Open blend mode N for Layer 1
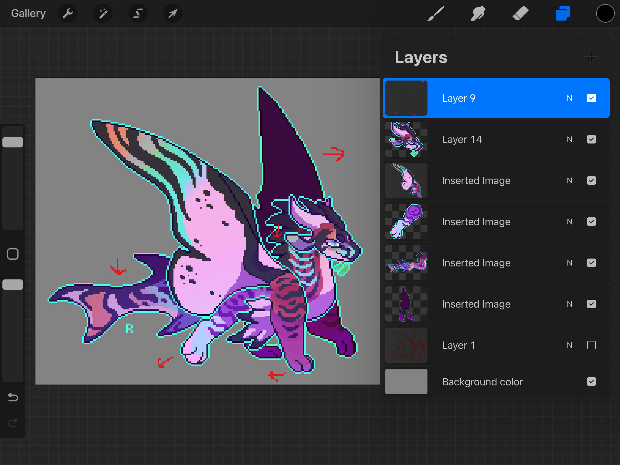Image resolution: width=620 pixels, height=465 pixels. [569, 345]
